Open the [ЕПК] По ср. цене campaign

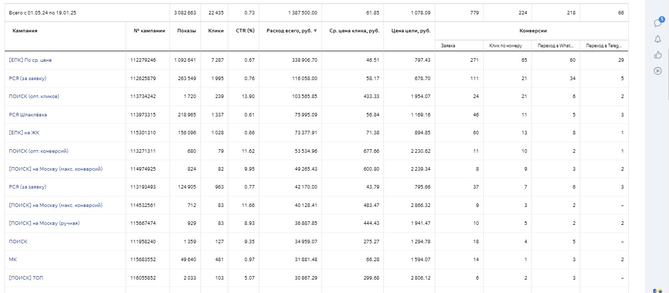pos(30,60)
